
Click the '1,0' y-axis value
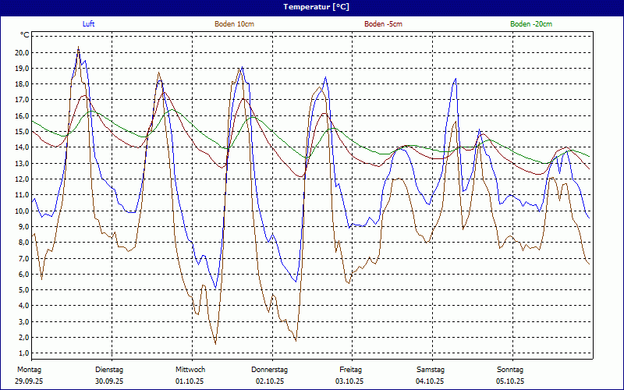pyautogui.click(x=23, y=353)
